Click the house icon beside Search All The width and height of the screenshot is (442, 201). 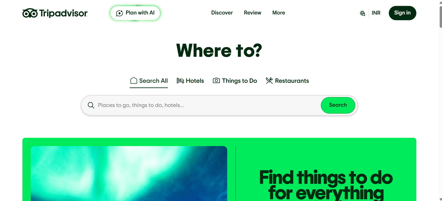coord(134,81)
